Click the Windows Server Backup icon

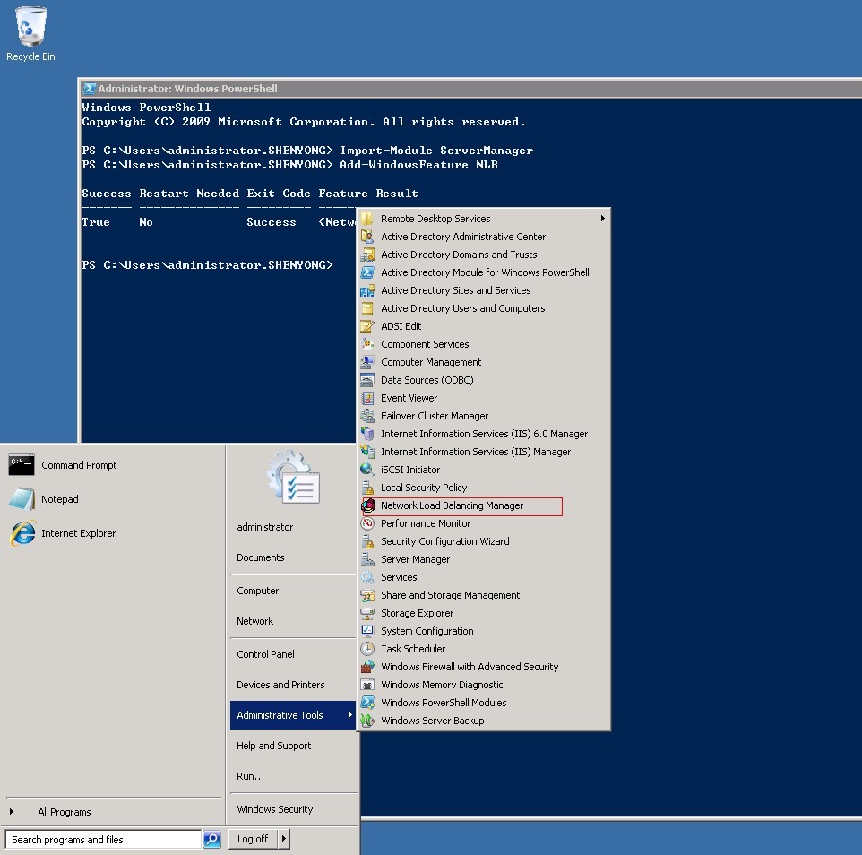367,721
